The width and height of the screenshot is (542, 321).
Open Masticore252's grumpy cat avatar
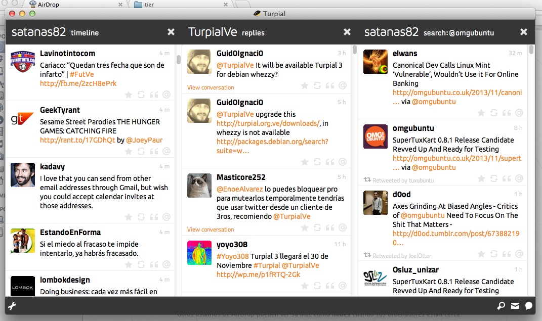199,186
